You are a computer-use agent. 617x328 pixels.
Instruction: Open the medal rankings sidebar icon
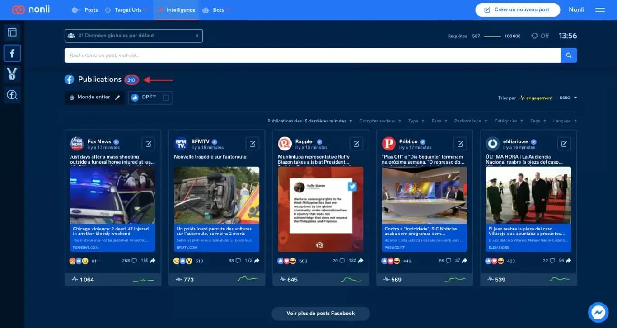click(12, 74)
